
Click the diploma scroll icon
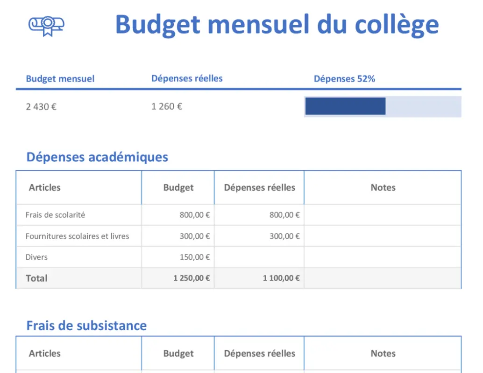(x=47, y=26)
